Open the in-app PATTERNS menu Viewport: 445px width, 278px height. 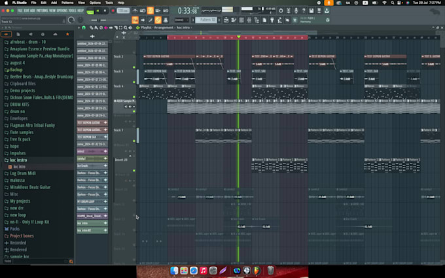pyautogui.click(x=43, y=10)
